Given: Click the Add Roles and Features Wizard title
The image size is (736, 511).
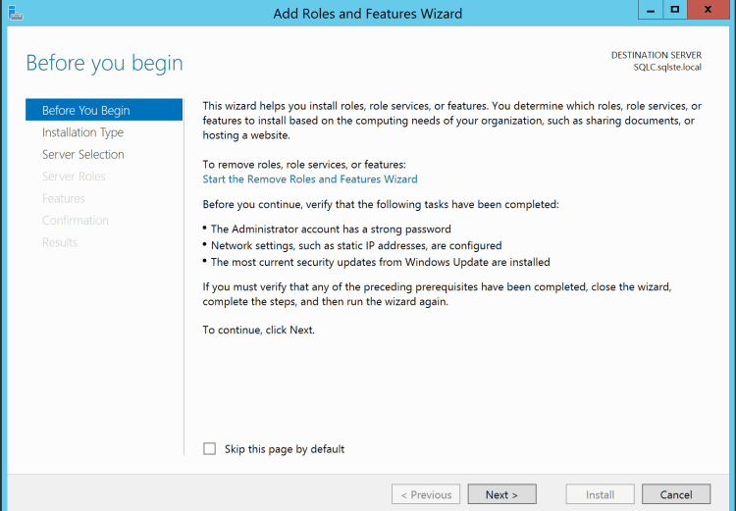Looking at the screenshot, I should tap(368, 14).
